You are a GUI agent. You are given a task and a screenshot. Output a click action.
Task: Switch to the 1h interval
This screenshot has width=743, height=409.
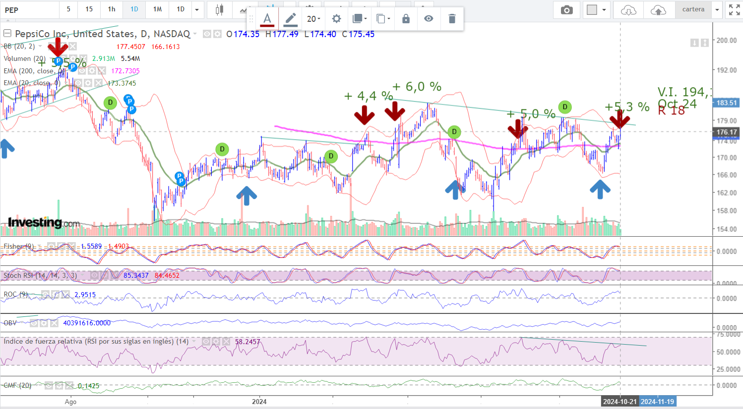(112, 9)
